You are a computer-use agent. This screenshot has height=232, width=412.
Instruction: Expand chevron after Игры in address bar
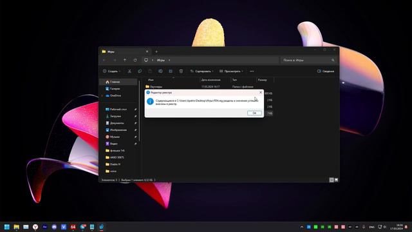tap(169, 60)
